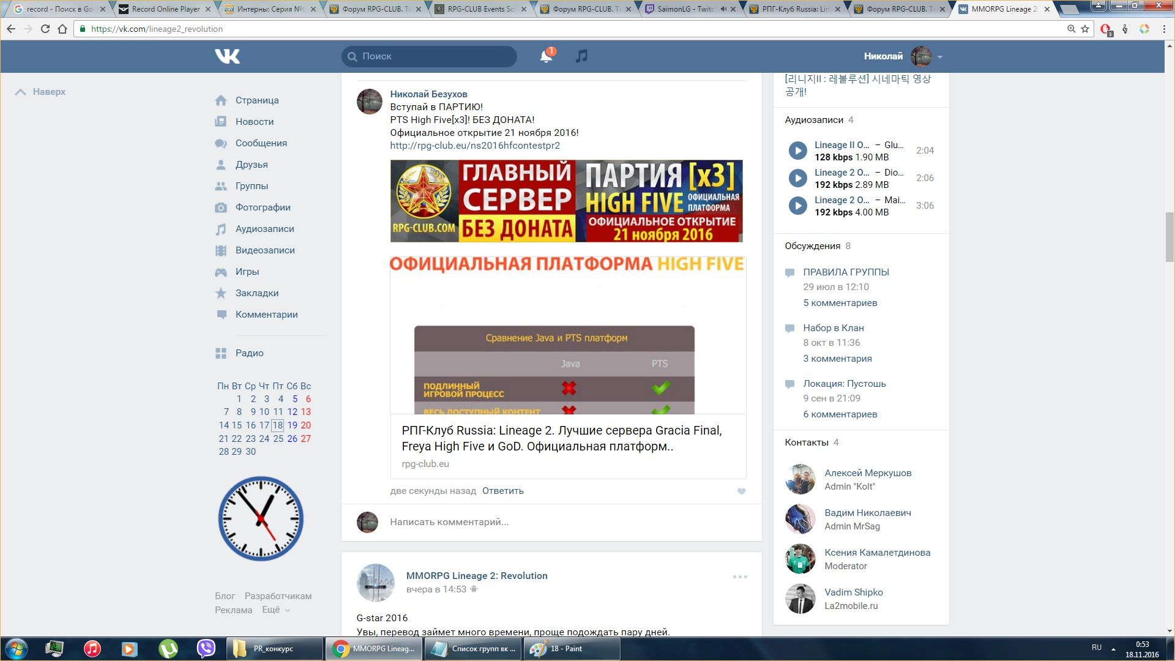Expand the Николай profile dropdown arrow

940,57
